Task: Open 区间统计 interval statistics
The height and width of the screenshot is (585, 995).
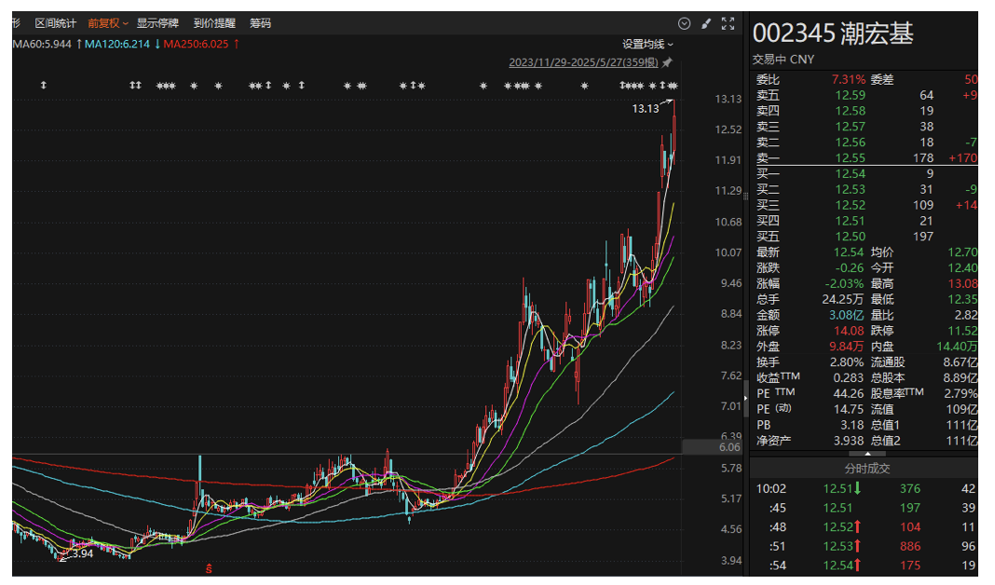Action: (55, 23)
